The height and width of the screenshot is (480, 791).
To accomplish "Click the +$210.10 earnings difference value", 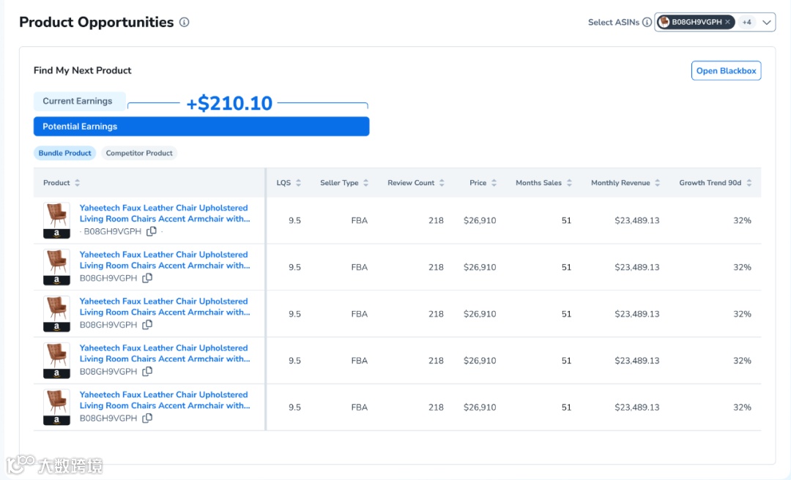I will [229, 103].
